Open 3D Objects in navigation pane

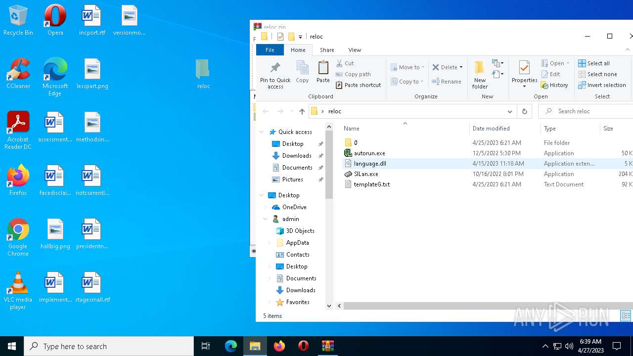click(300, 231)
